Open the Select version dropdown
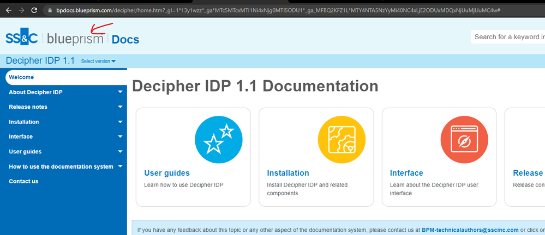This screenshot has width=545, height=235. pyautogui.click(x=98, y=61)
